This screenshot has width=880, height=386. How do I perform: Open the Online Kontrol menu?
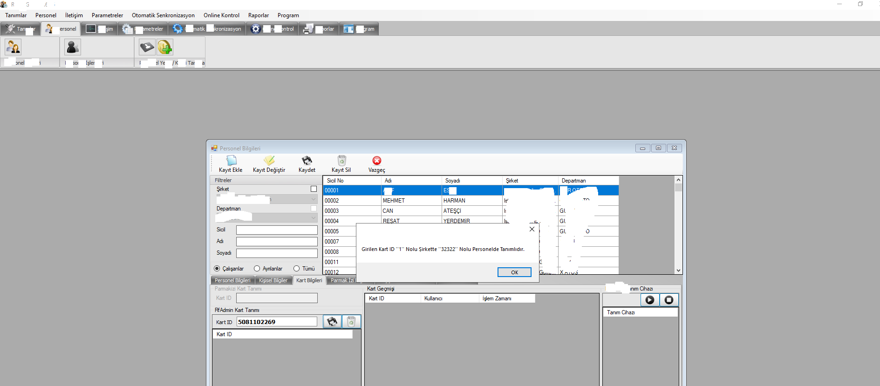point(221,15)
